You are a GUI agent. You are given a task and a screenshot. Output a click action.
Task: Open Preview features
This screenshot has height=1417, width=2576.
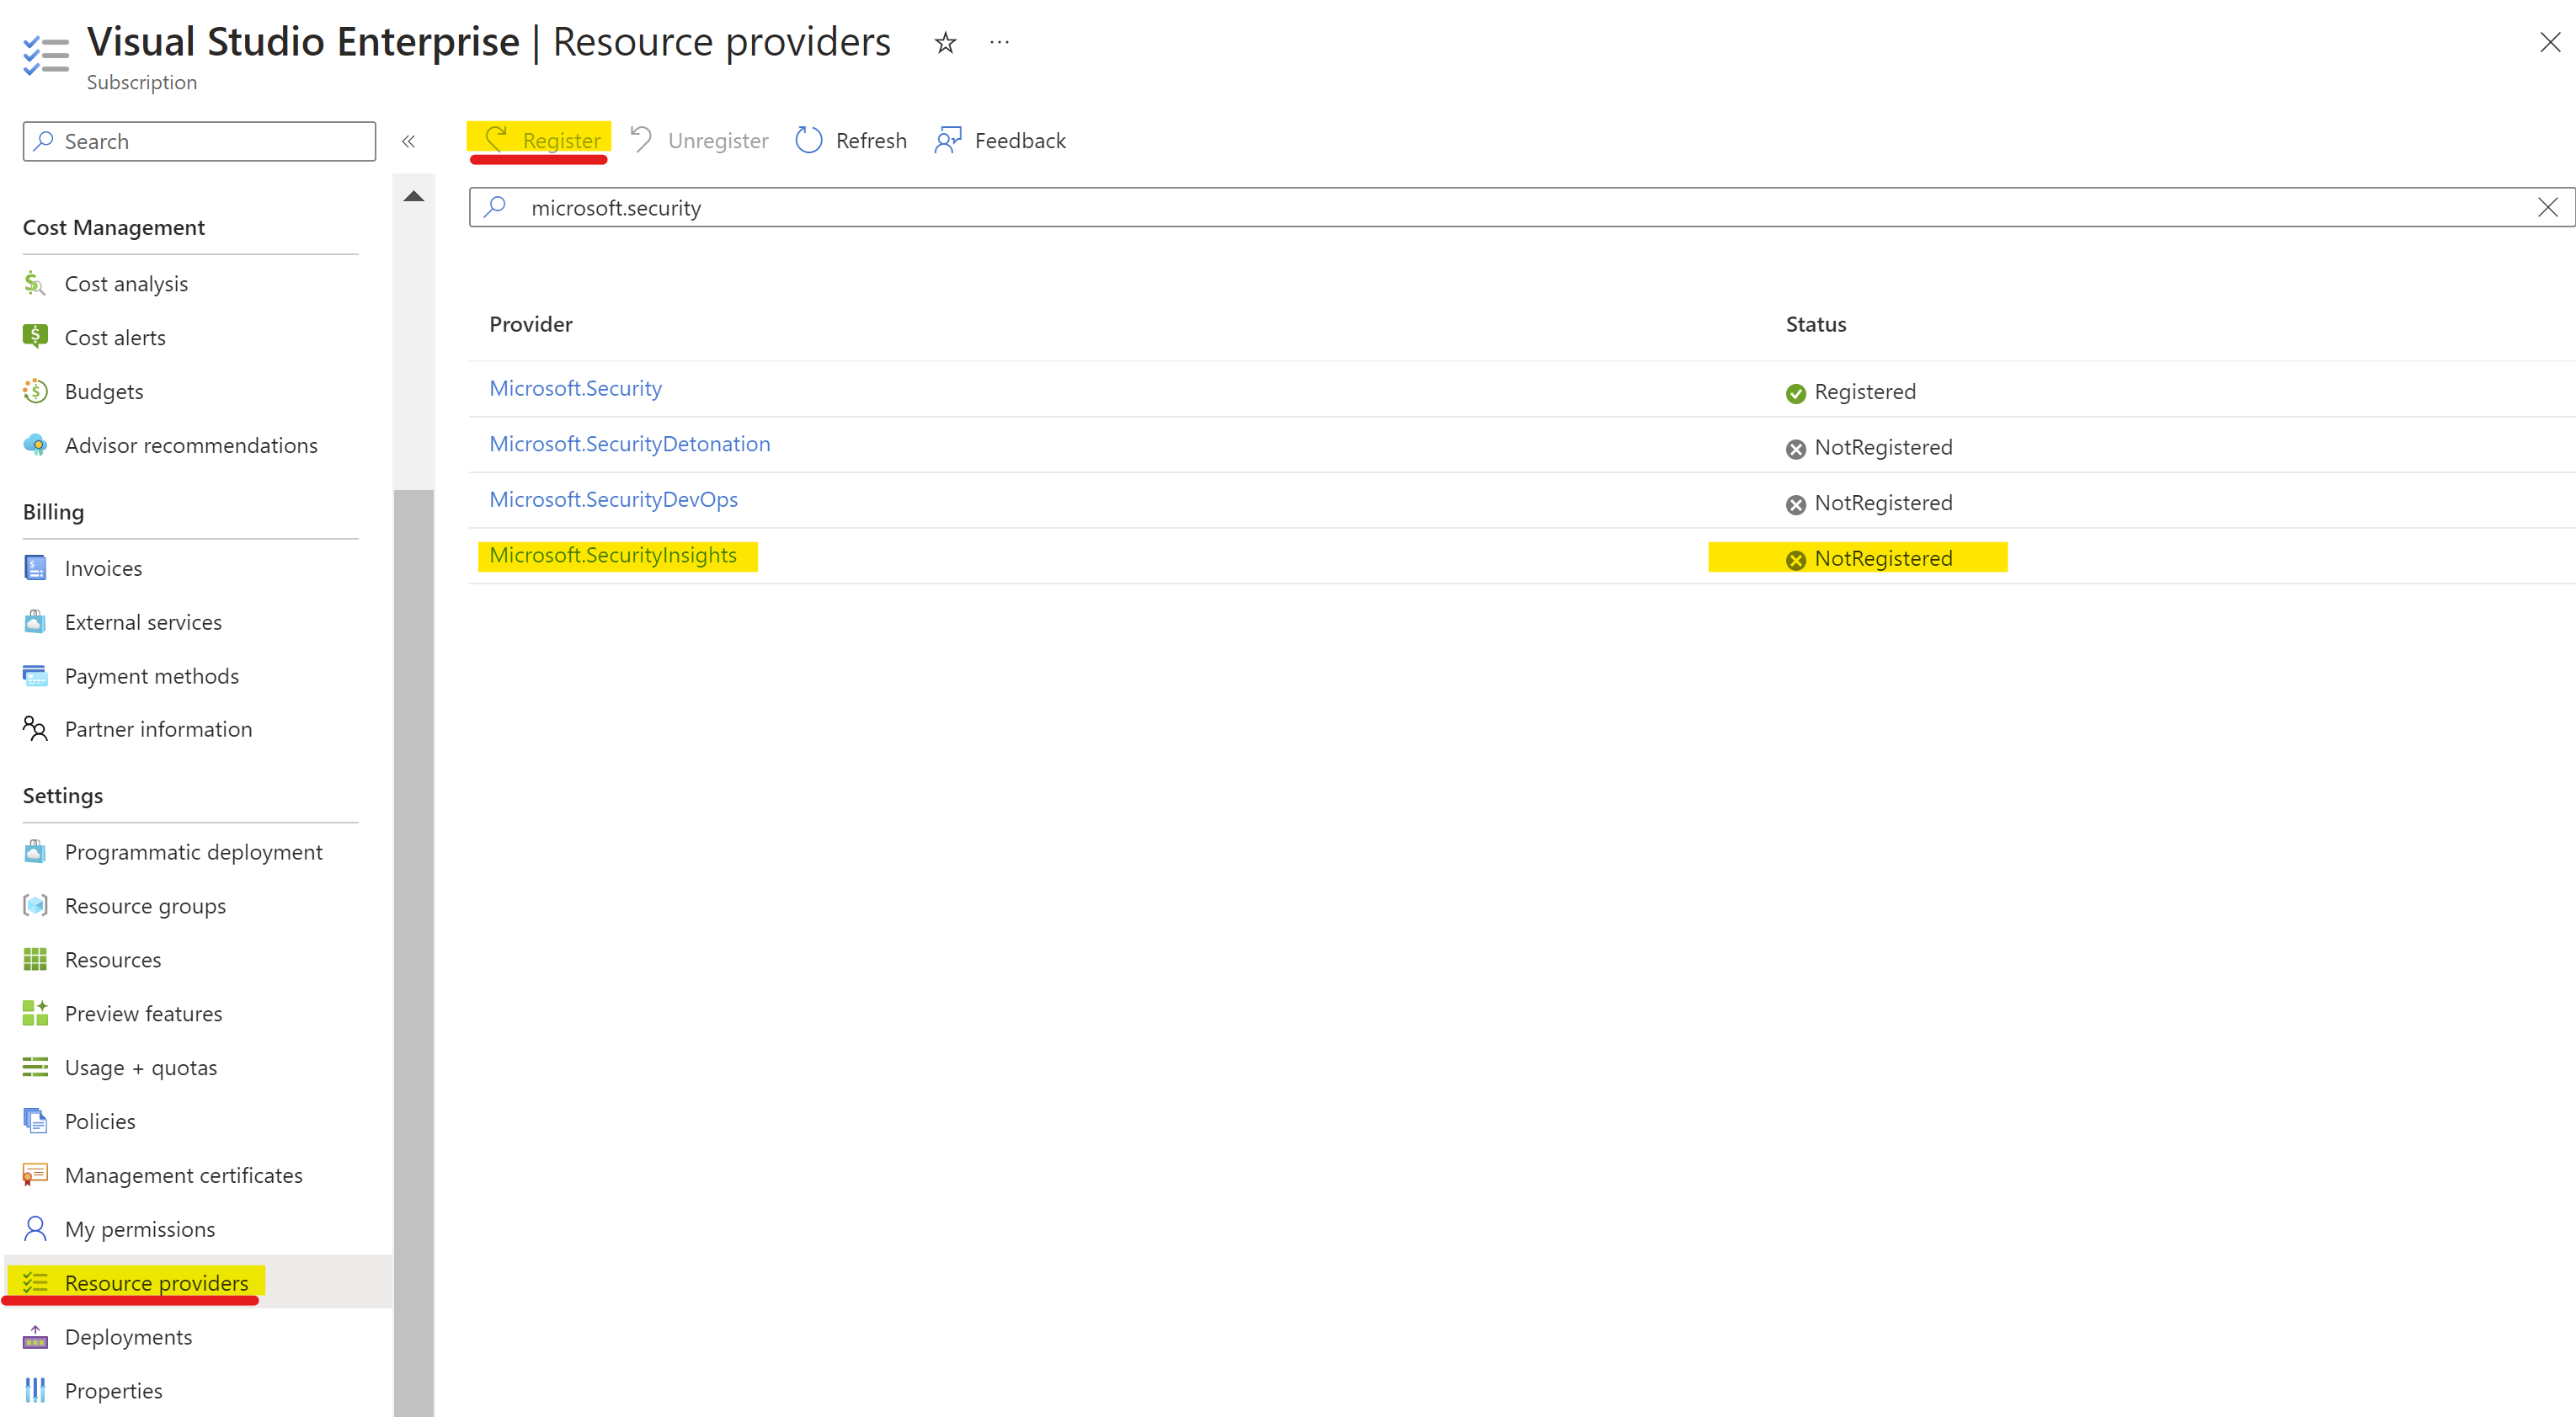[143, 1015]
